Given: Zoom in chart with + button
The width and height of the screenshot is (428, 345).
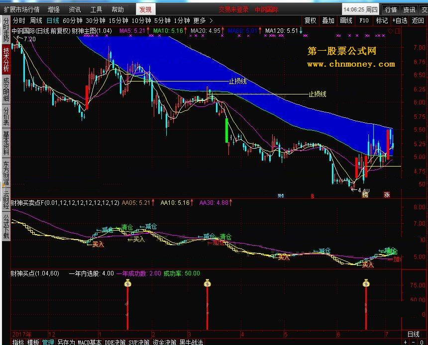Looking at the screenshot, I should 405,343.
